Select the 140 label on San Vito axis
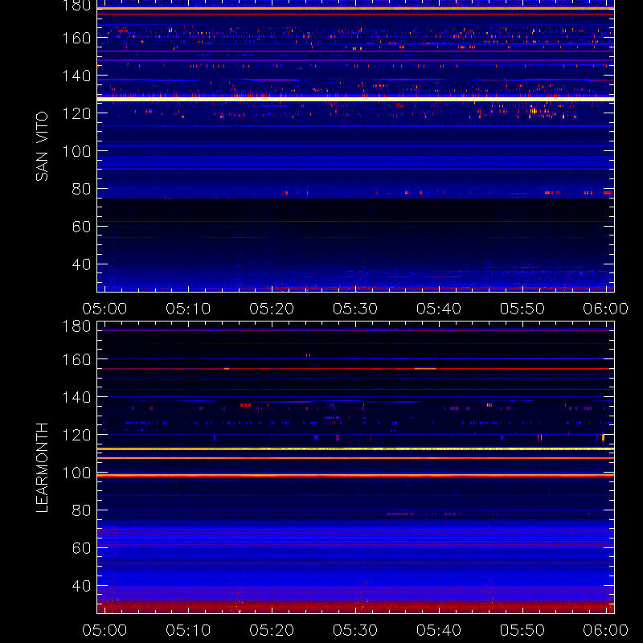 pyautogui.click(x=76, y=76)
